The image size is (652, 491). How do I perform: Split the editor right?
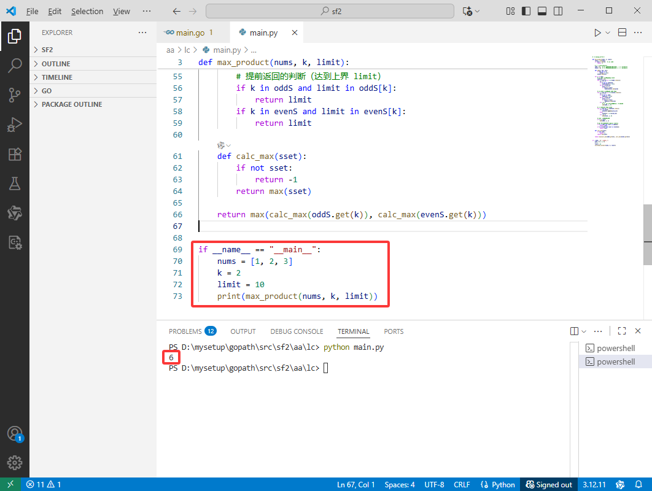click(622, 33)
